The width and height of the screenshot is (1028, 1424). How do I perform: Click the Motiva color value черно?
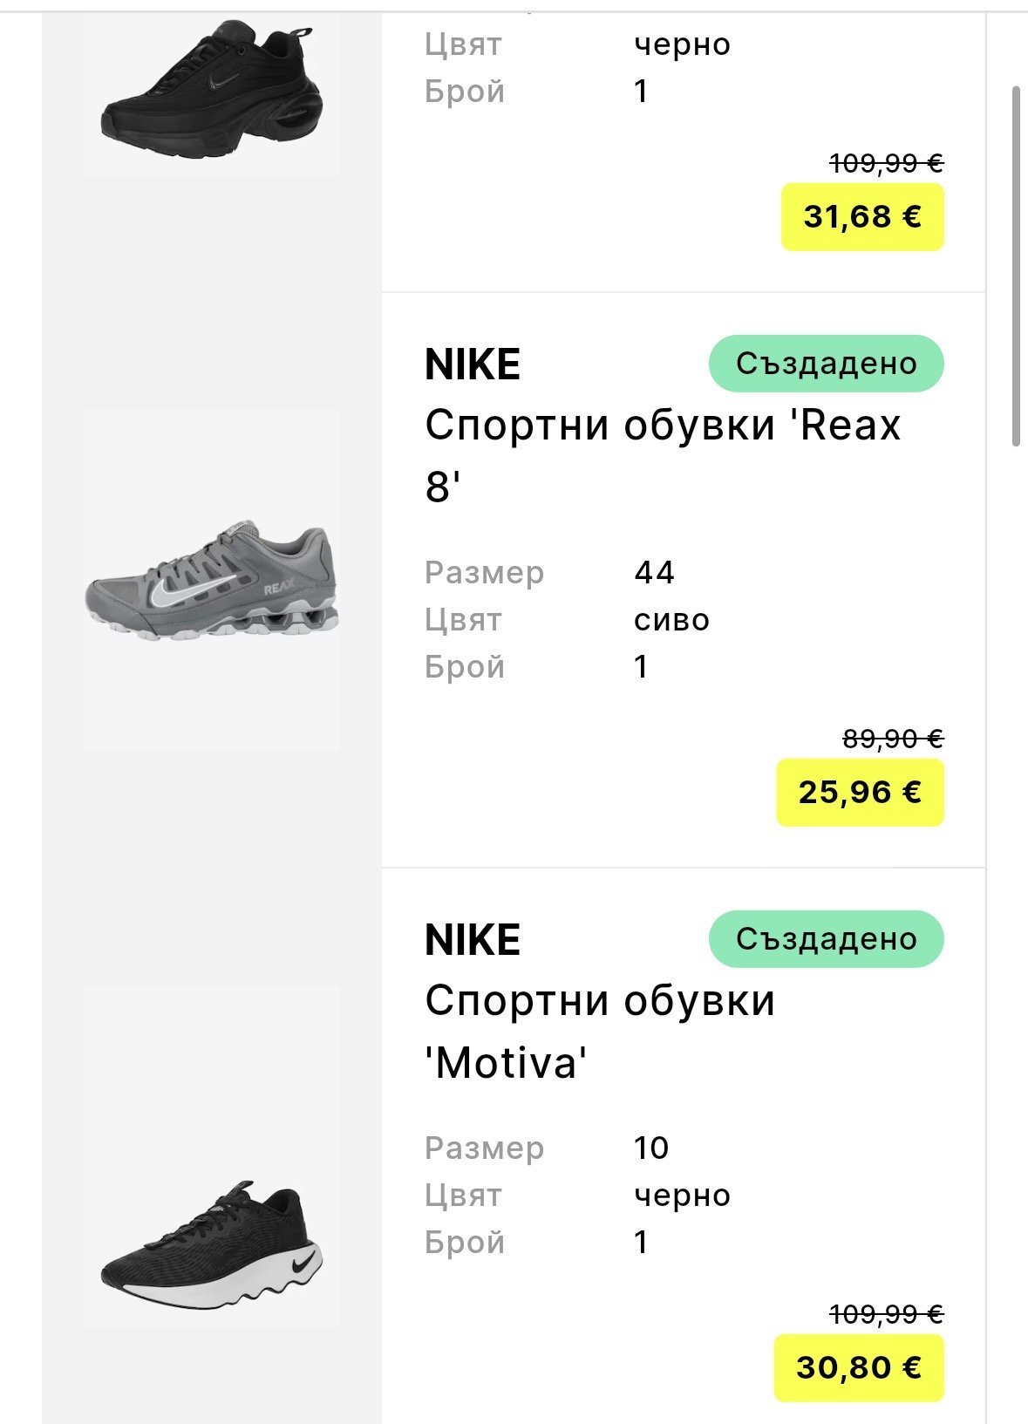click(682, 1195)
